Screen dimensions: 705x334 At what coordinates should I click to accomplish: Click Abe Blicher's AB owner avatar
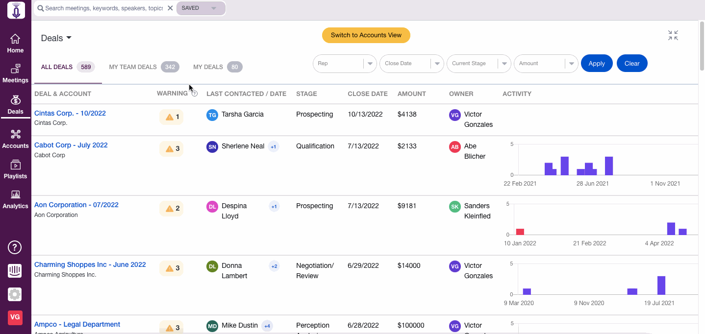pyautogui.click(x=455, y=147)
